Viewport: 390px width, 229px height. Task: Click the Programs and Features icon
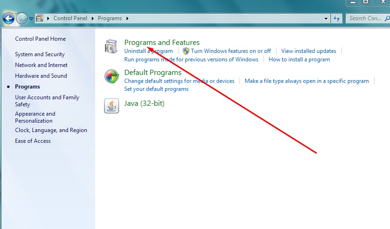pos(111,46)
